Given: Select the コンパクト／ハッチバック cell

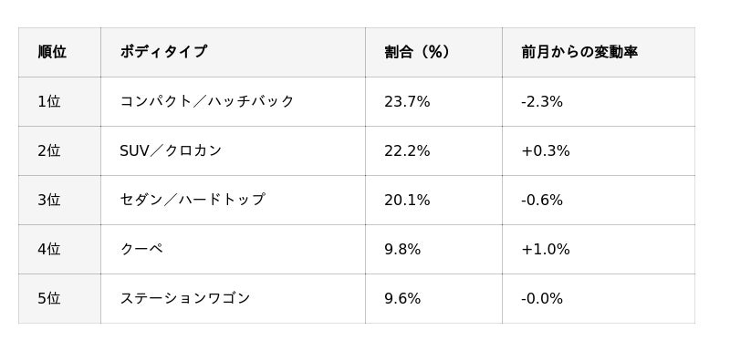Looking at the screenshot, I should point(233,101).
